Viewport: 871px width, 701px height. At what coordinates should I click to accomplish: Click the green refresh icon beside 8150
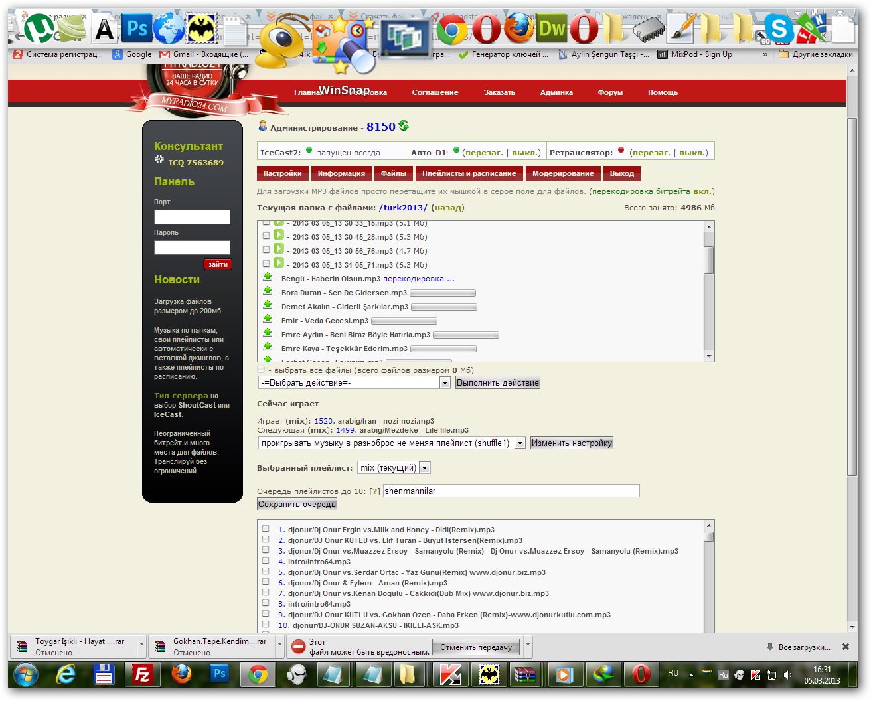(404, 126)
